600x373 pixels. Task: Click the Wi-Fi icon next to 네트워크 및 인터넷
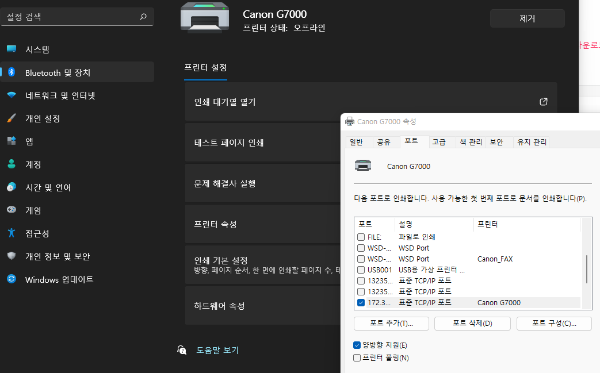click(12, 95)
